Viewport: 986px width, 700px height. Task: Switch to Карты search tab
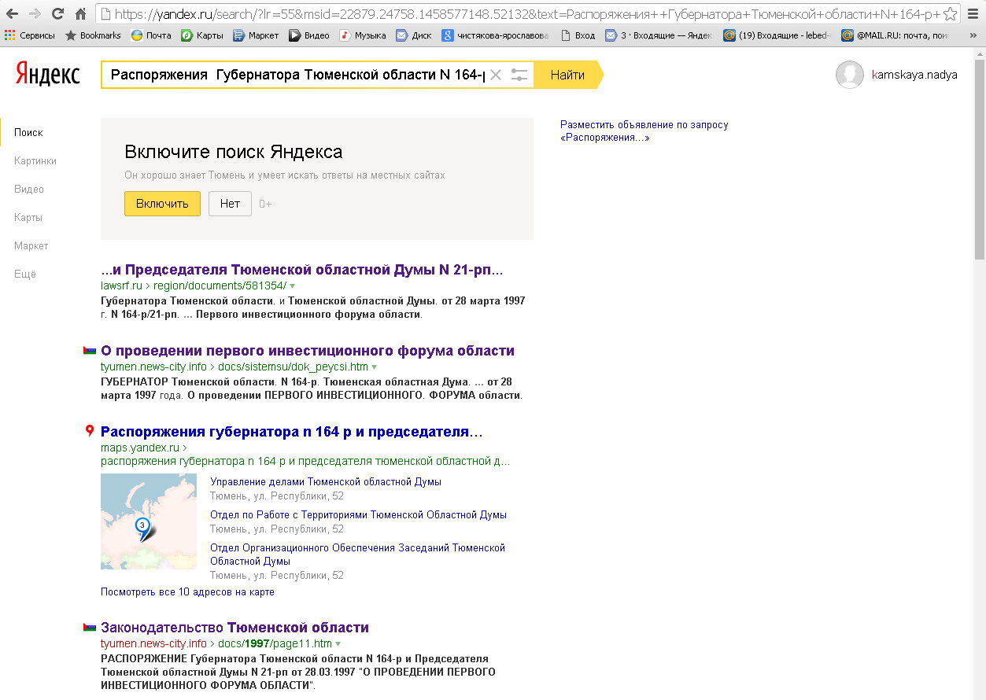click(x=28, y=218)
